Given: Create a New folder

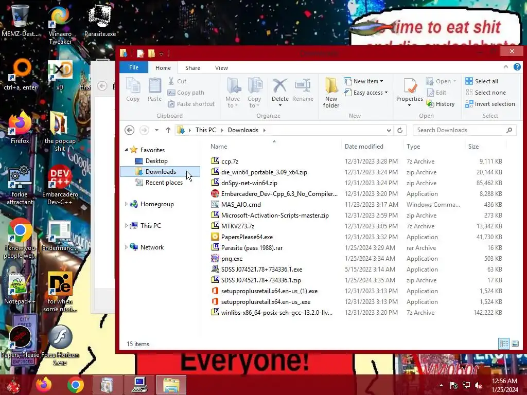Looking at the screenshot, I should [x=331, y=93].
